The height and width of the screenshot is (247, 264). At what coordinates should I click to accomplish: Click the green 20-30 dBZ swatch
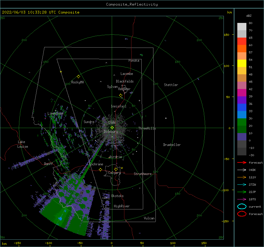point(242,122)
